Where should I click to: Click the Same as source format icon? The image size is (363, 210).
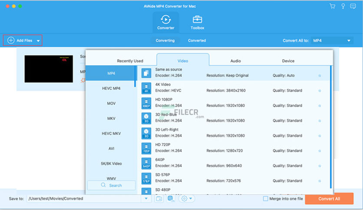(x=146, y=73)
